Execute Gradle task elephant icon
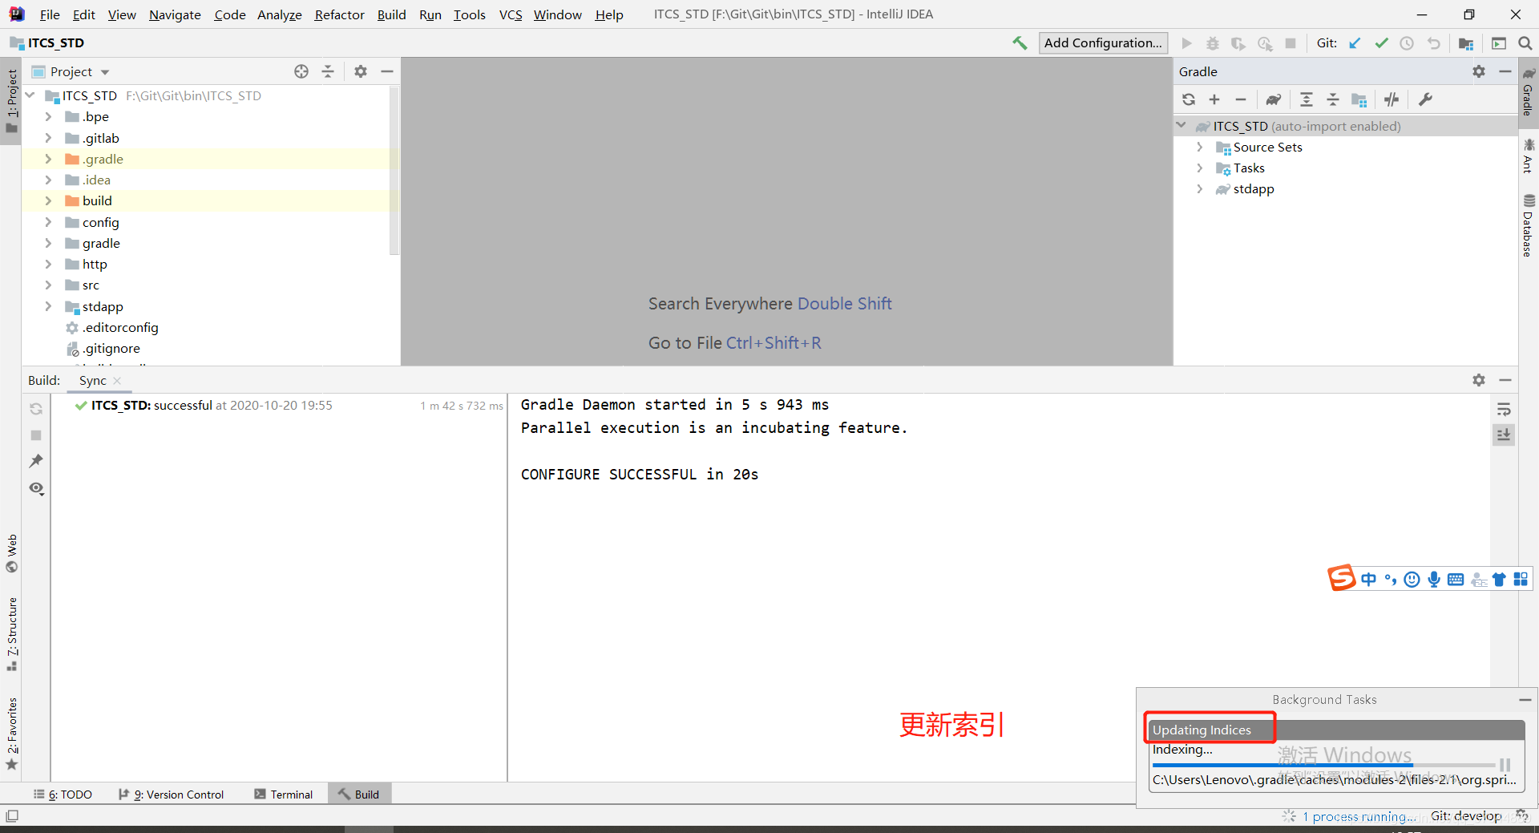Viewport: 1539px width, 833px height. click(x=1274, y=99)
